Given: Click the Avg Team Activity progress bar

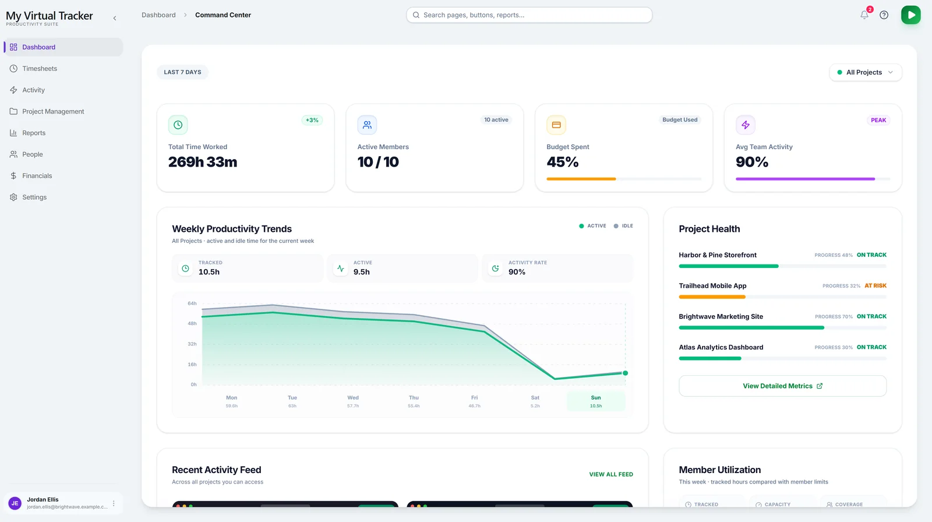Looking at the screenshot, I should click(x=813, y=179).
